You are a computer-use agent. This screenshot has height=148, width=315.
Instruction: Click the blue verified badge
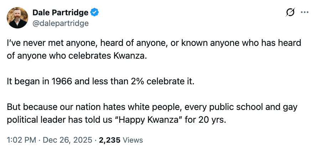pos(94,13)
